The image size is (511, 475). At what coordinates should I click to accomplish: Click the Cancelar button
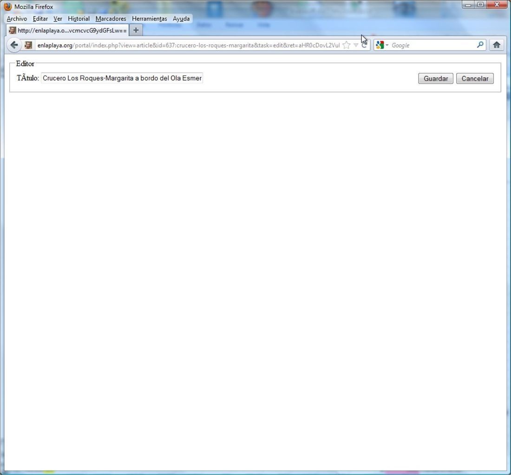pyautogui.click(x=475, y=78)
